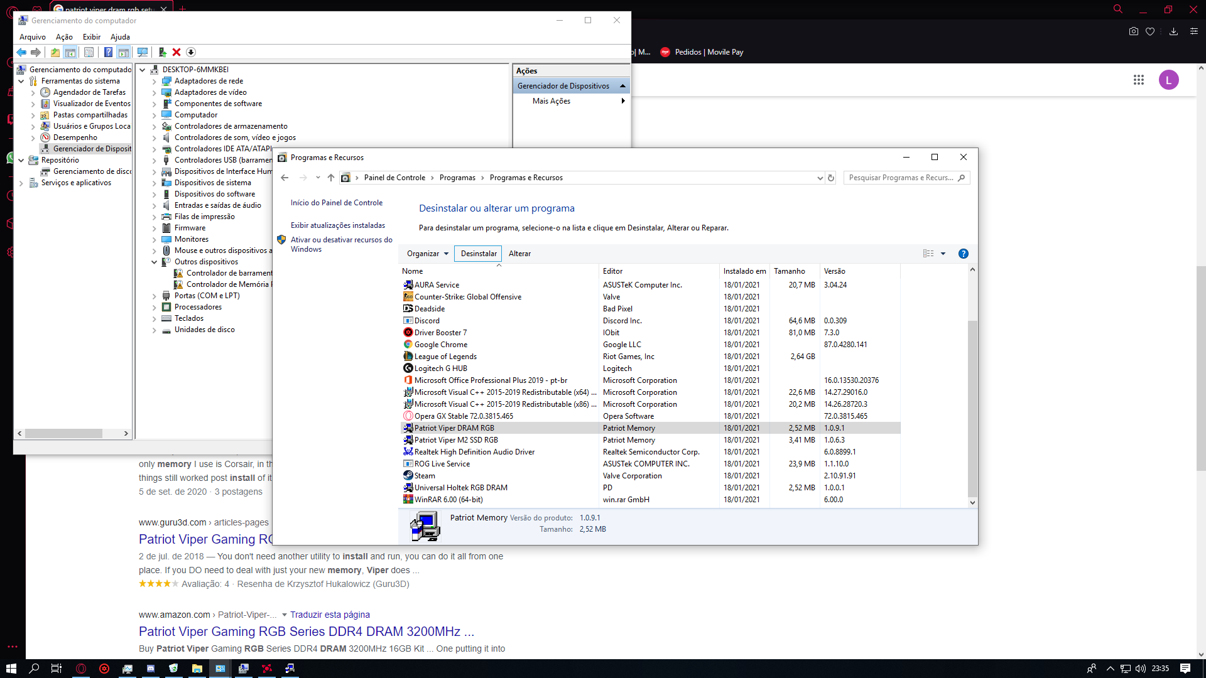The height and width of the screenshot is (678, 1206).
Task: Expand the Mais Ações submenu arrow
Action: [623, 101]
